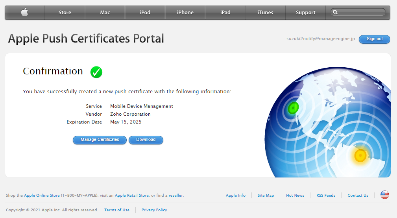Click the search magnifier icon

(x=335, y=12)
